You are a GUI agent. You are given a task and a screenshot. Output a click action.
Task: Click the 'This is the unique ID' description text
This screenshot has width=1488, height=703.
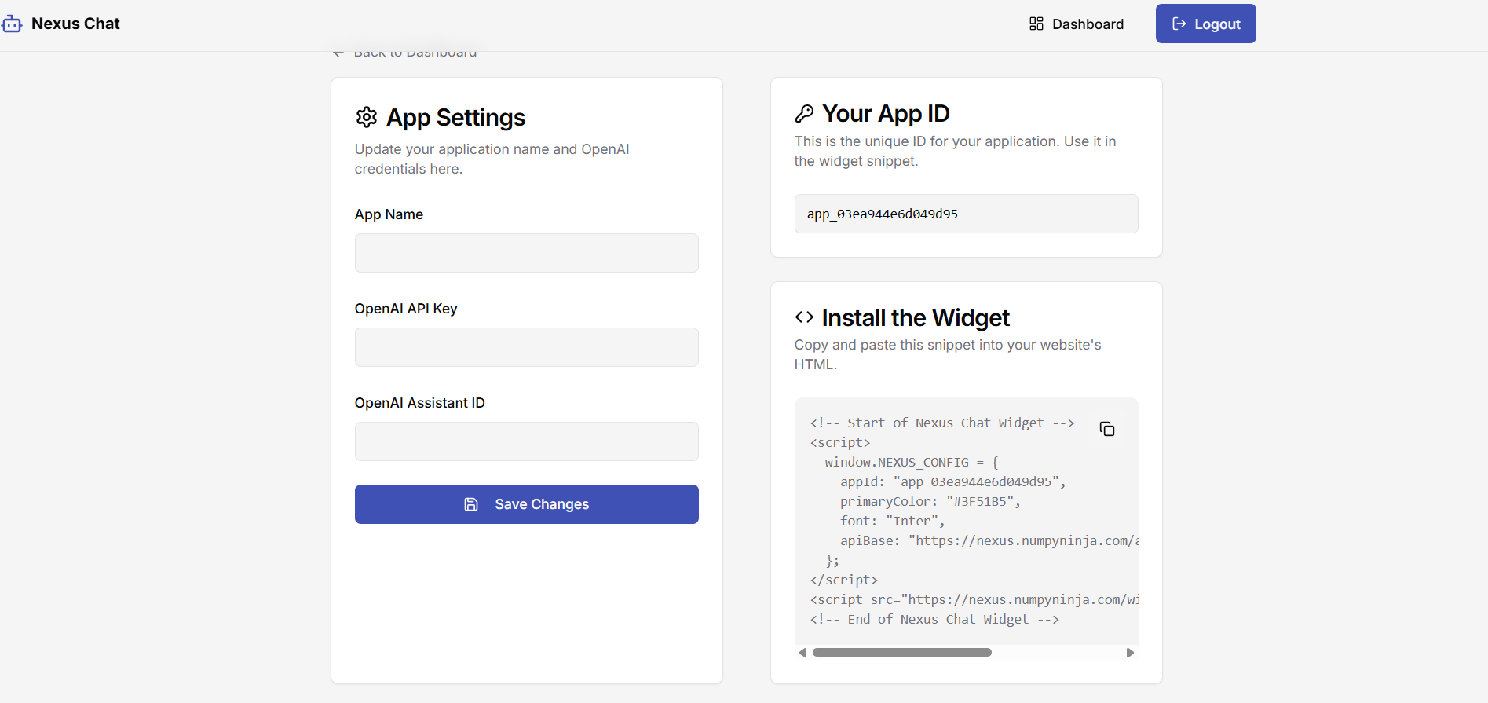pyautogui.click(x=955, y=151)
